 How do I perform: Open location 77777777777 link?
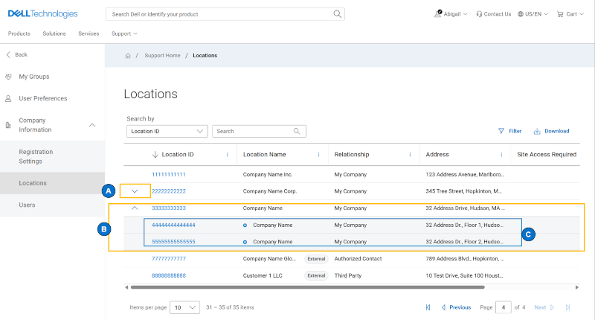coord(169,258)
